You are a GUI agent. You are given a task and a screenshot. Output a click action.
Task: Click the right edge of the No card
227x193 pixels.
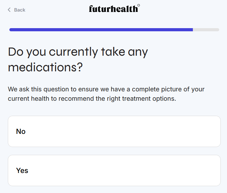(216, 131)
